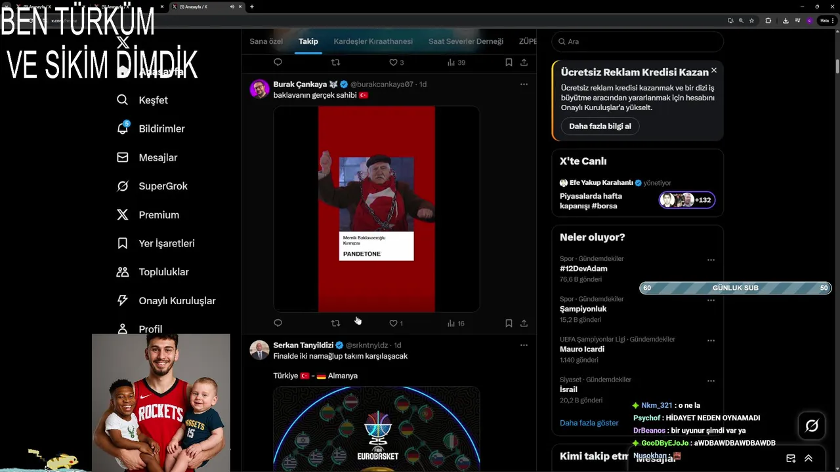The height and width of the screenshot is (472, 840).
Task: Expand the Mesajlar drawer
Action: click(808, 458)
